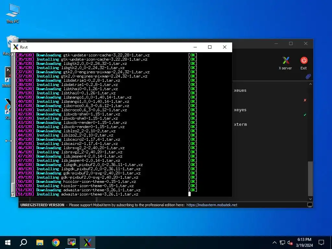Select the XLaunch desktop shortcut

click(8, 109)
